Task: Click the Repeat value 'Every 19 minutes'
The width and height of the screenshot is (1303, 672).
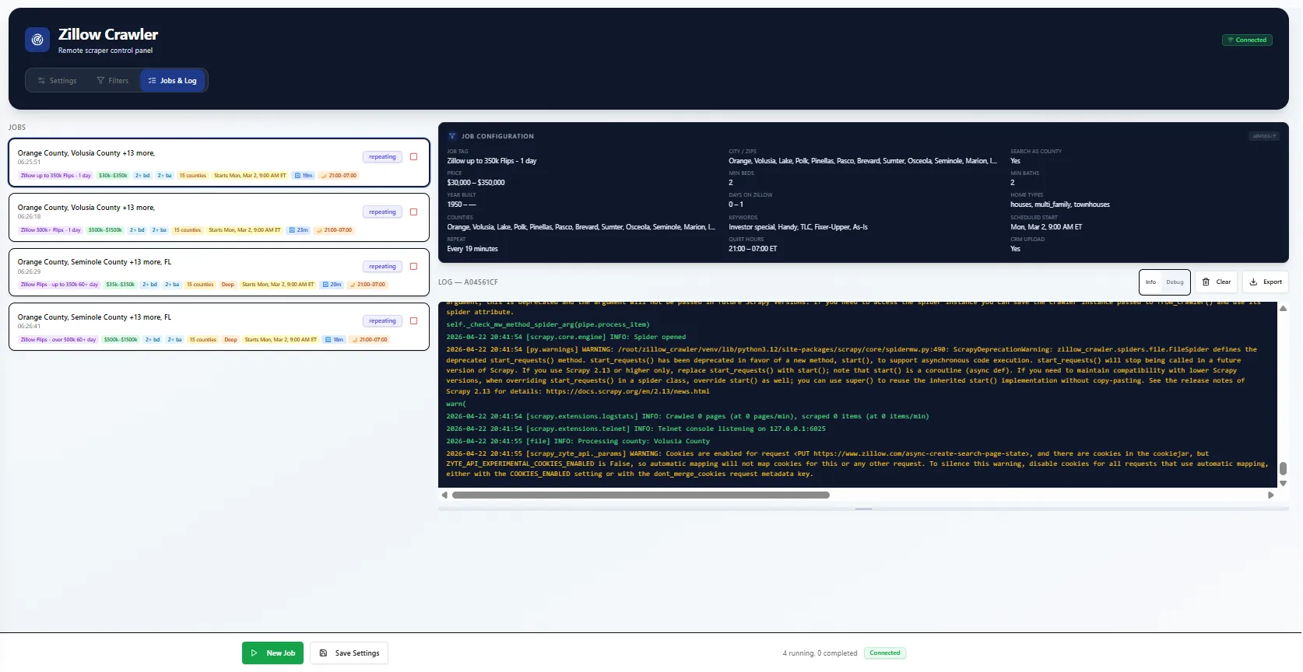Action: (472, 249)
